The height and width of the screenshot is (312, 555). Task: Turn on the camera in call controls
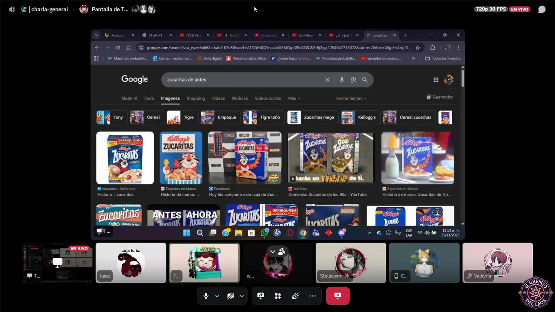[x=231, y=296]
